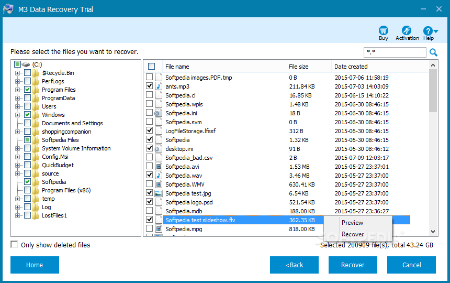Expand the Log tree node

point(17,207)
